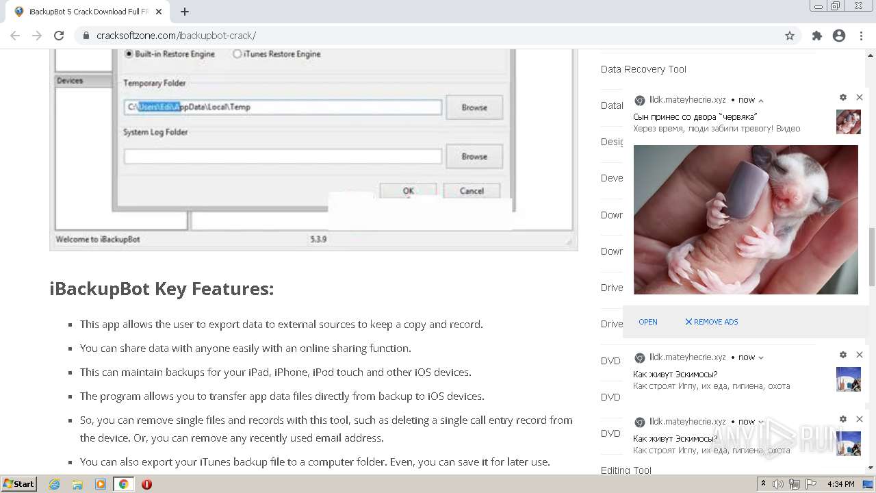
Task: Click the browser forward arrow
Action: [37, 36]
